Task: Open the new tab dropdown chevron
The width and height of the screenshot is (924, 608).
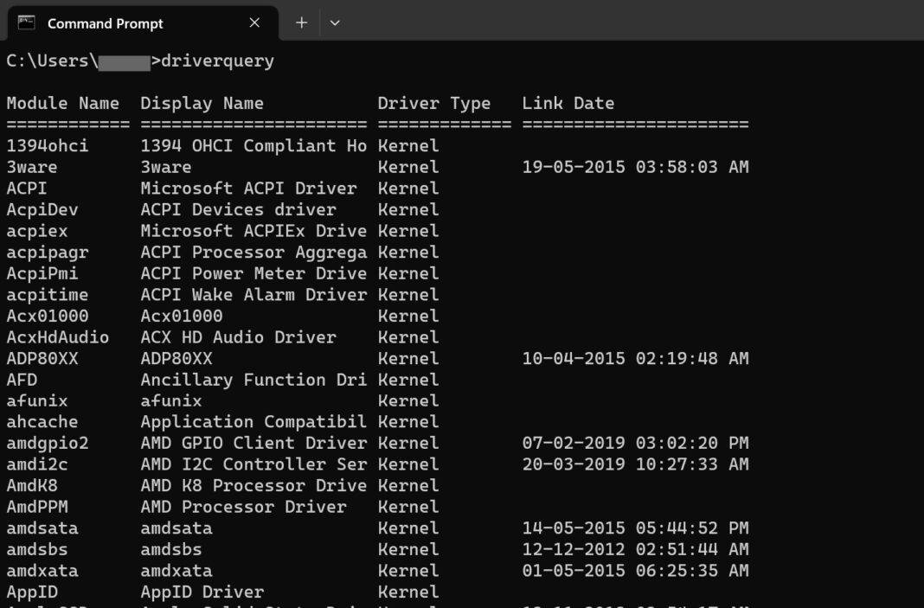Action: tap(334, 23)
